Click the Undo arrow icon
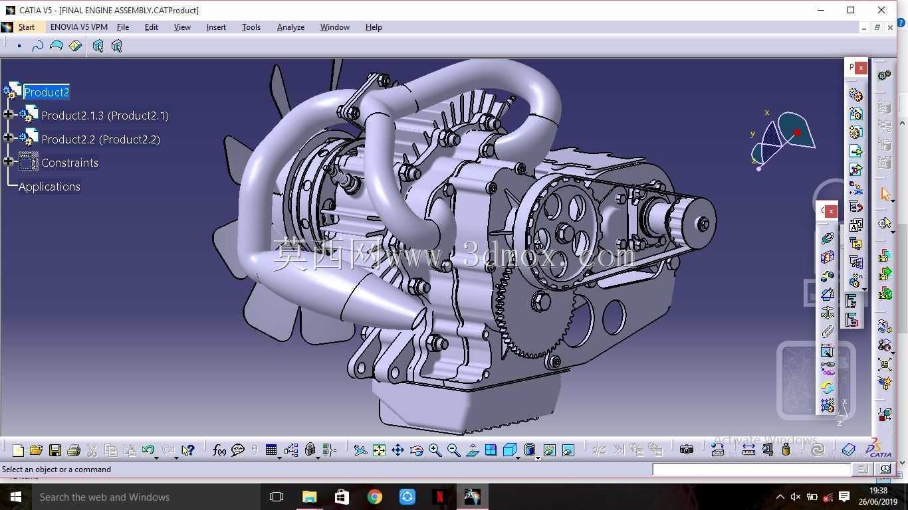Viewport: 908px width, 510px height. (x=148, y=450)
